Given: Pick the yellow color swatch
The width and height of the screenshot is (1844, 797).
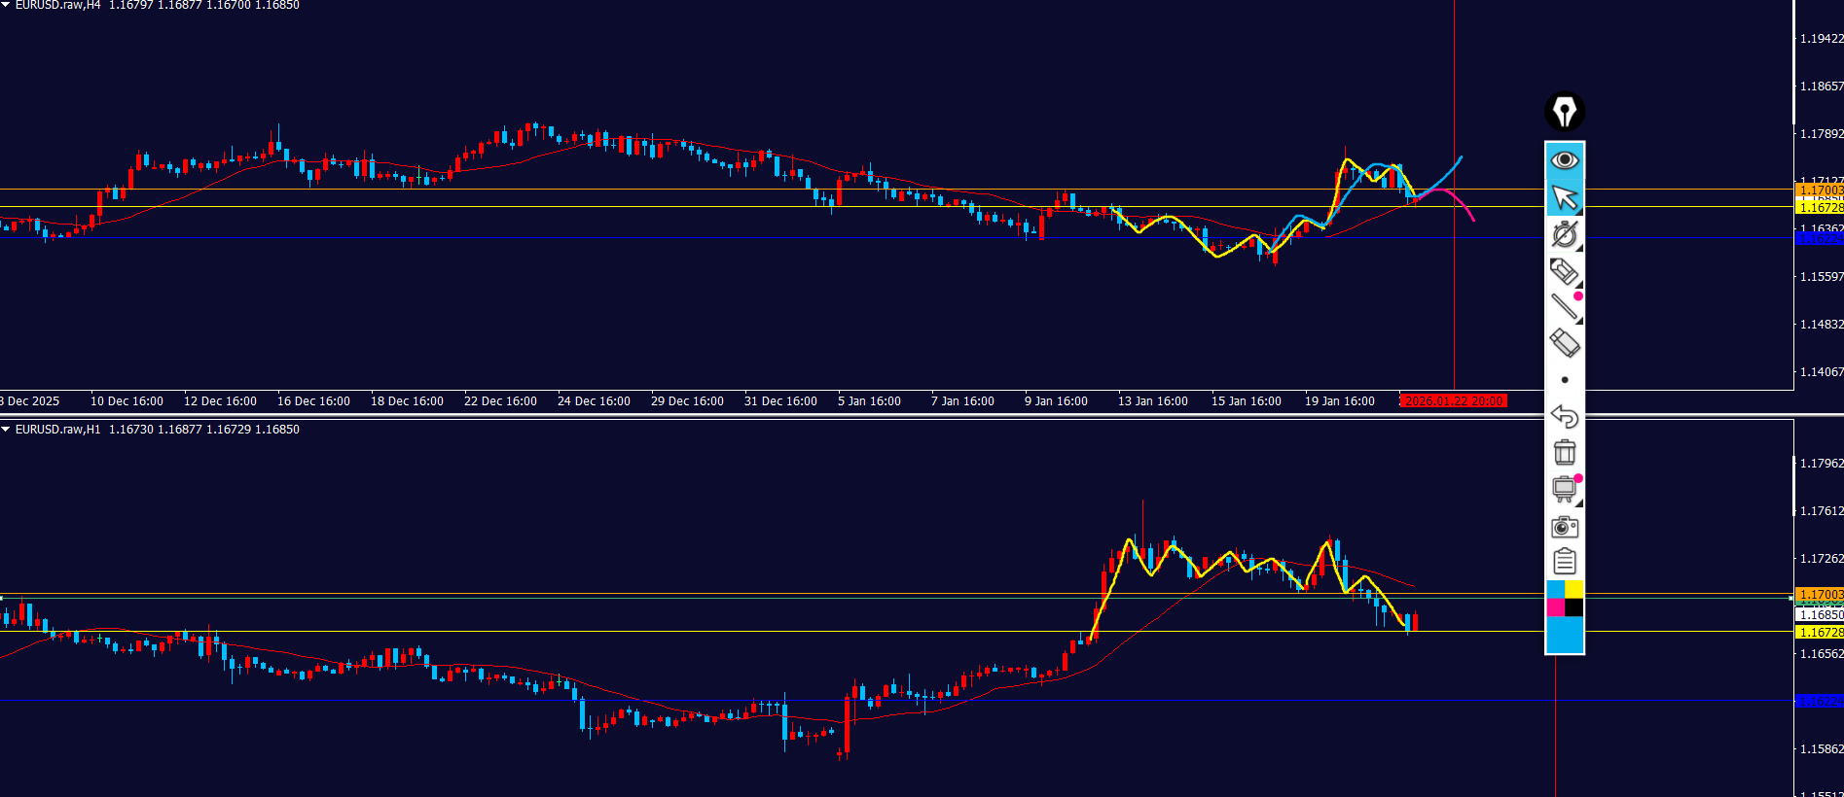Looking at the screenshot, I should click(x=1573, y=590).
